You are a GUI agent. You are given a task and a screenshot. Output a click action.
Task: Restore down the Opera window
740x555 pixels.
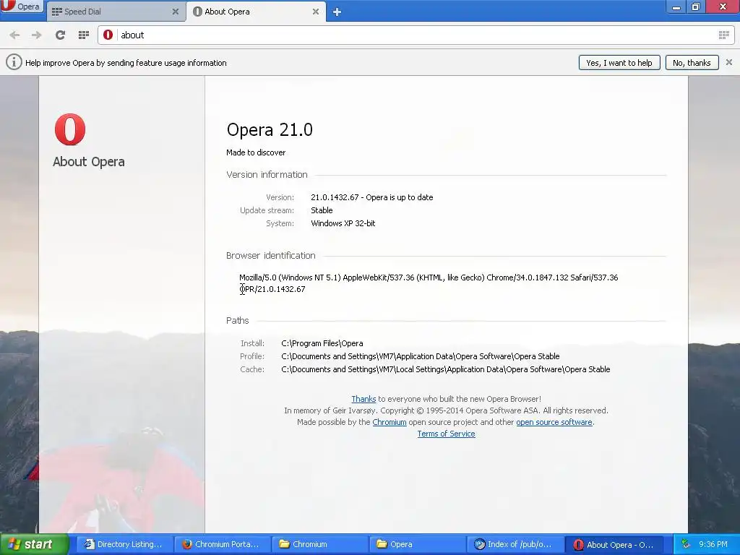[696, 7]
